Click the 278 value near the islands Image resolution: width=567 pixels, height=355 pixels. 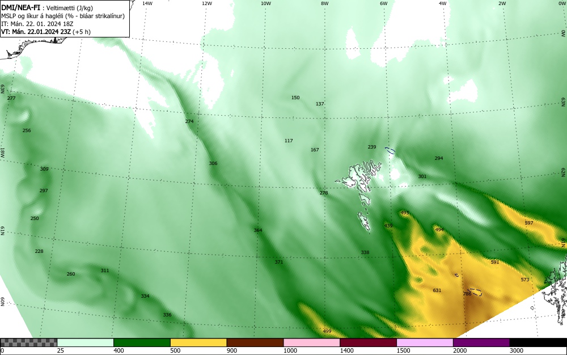pyautogui.click(x=324, y=193)
